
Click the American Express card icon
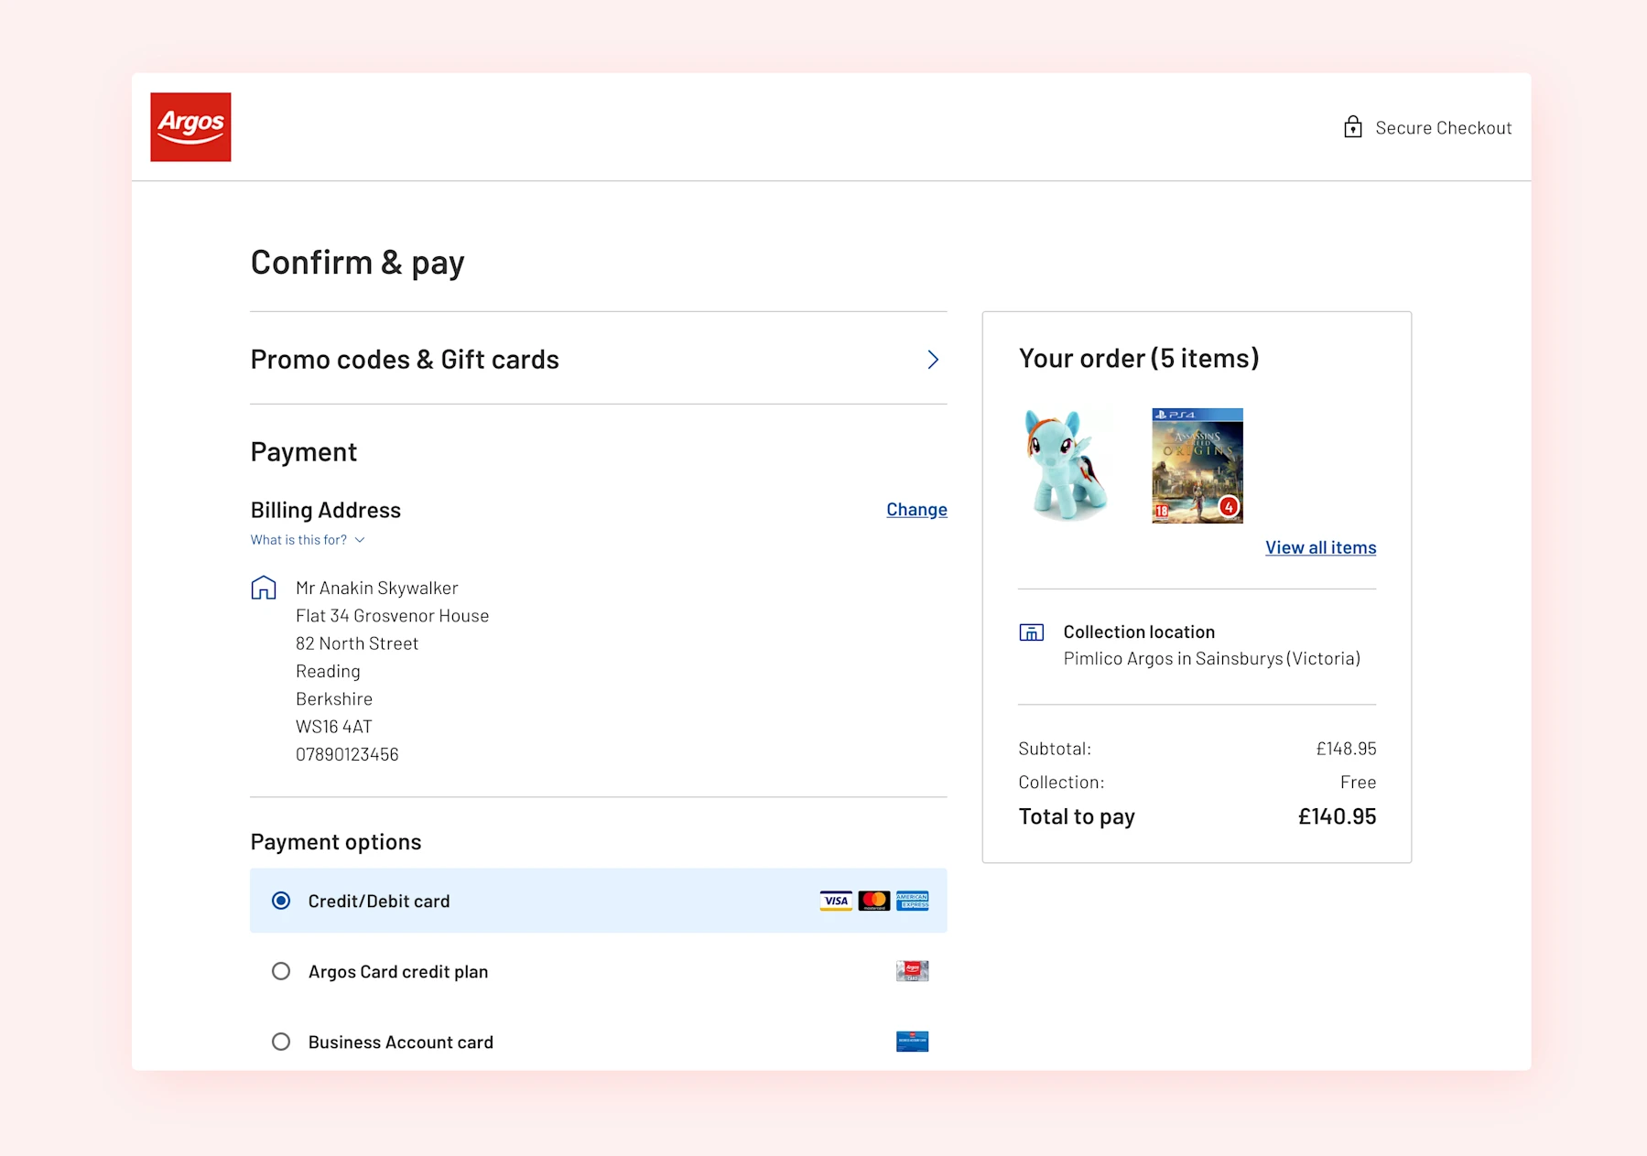pos(913,901)
